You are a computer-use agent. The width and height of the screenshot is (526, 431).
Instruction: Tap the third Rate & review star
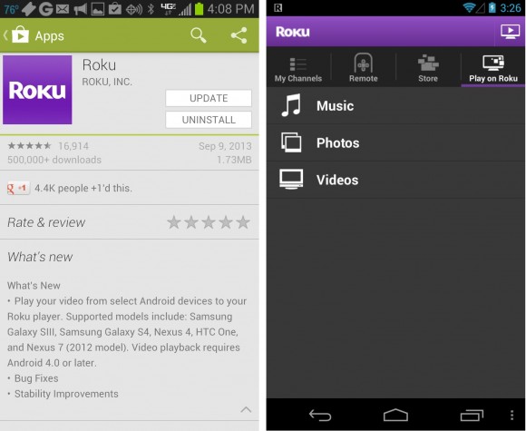click(209, 222)
